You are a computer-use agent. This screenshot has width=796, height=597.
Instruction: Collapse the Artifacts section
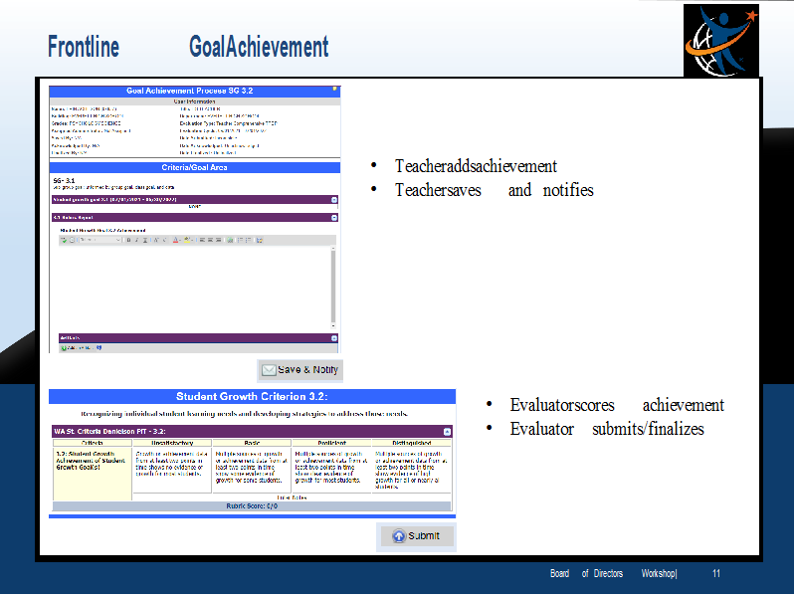tap(334, 338)
